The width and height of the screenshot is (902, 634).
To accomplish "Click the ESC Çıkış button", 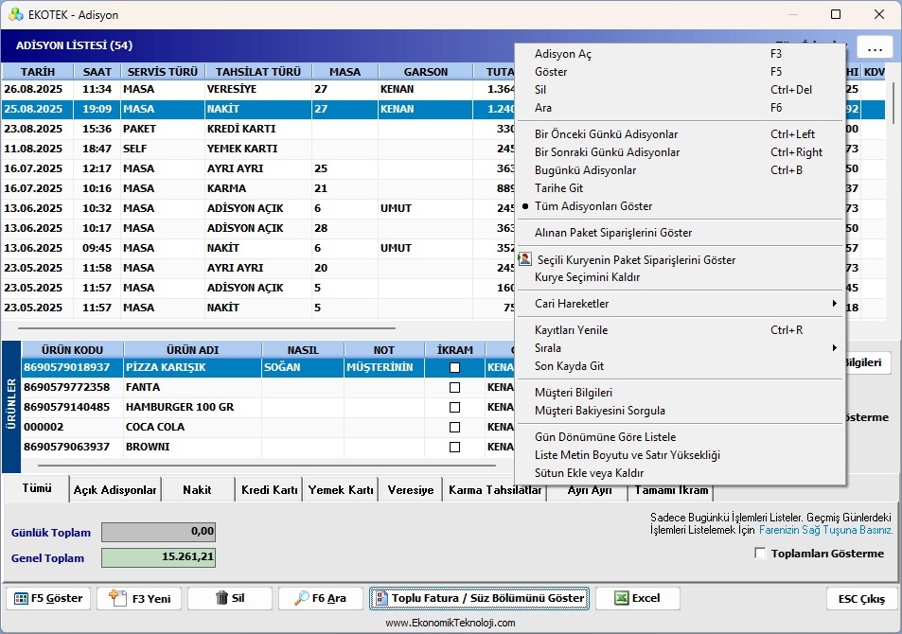I will point(861,599).
